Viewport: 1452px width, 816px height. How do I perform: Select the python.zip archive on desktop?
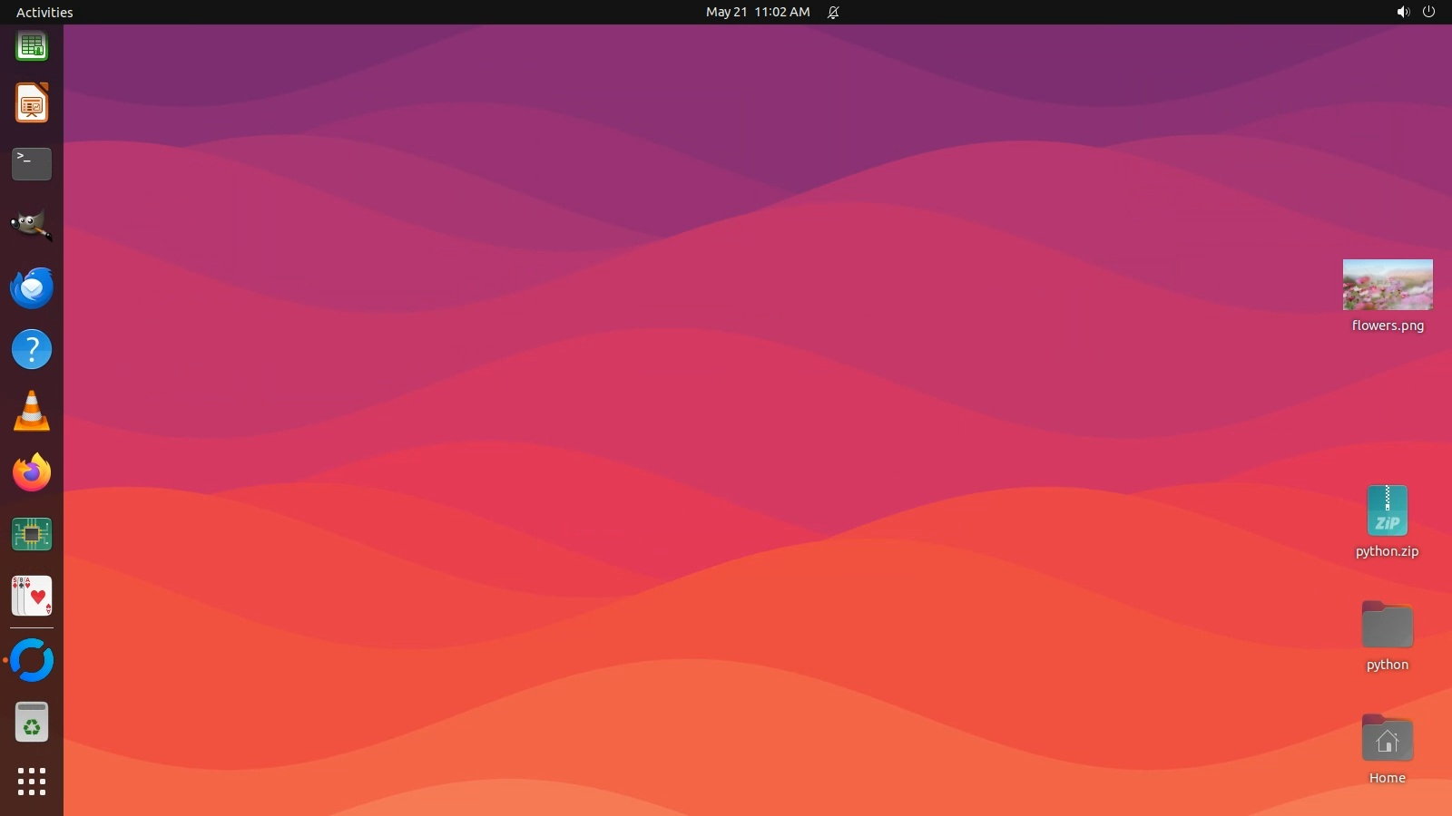pos(1387,511)
